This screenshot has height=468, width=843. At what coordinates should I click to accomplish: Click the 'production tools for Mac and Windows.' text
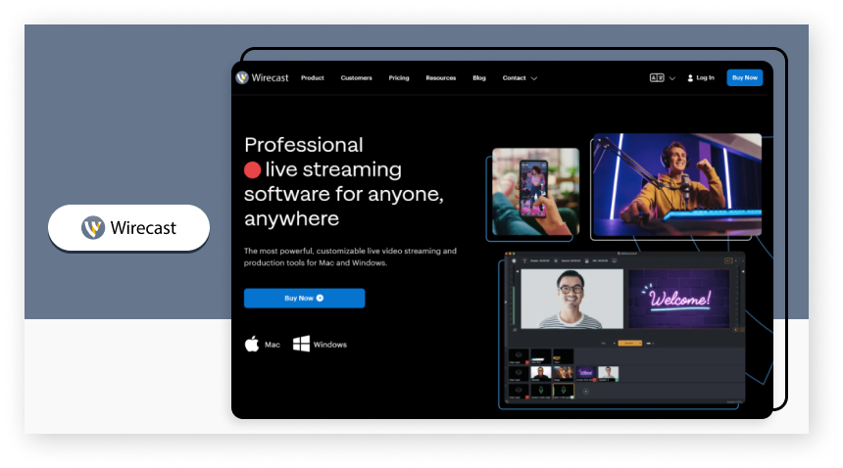click(x=315, y=263)
